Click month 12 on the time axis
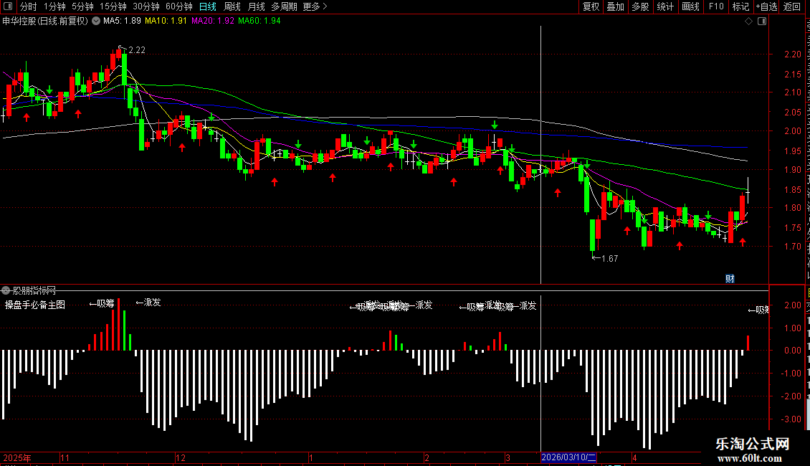The height and width of the screenshot is (466, 810). [181, 457]
